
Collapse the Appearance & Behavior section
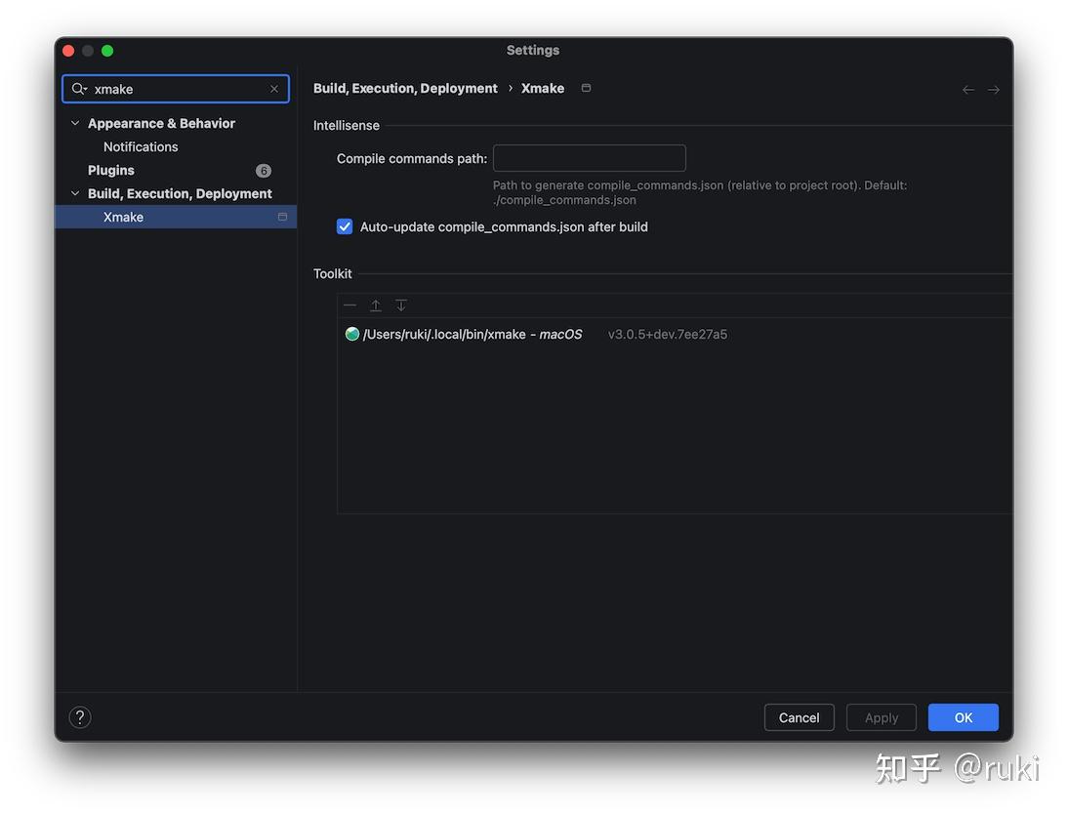click(x=75, y=123)
